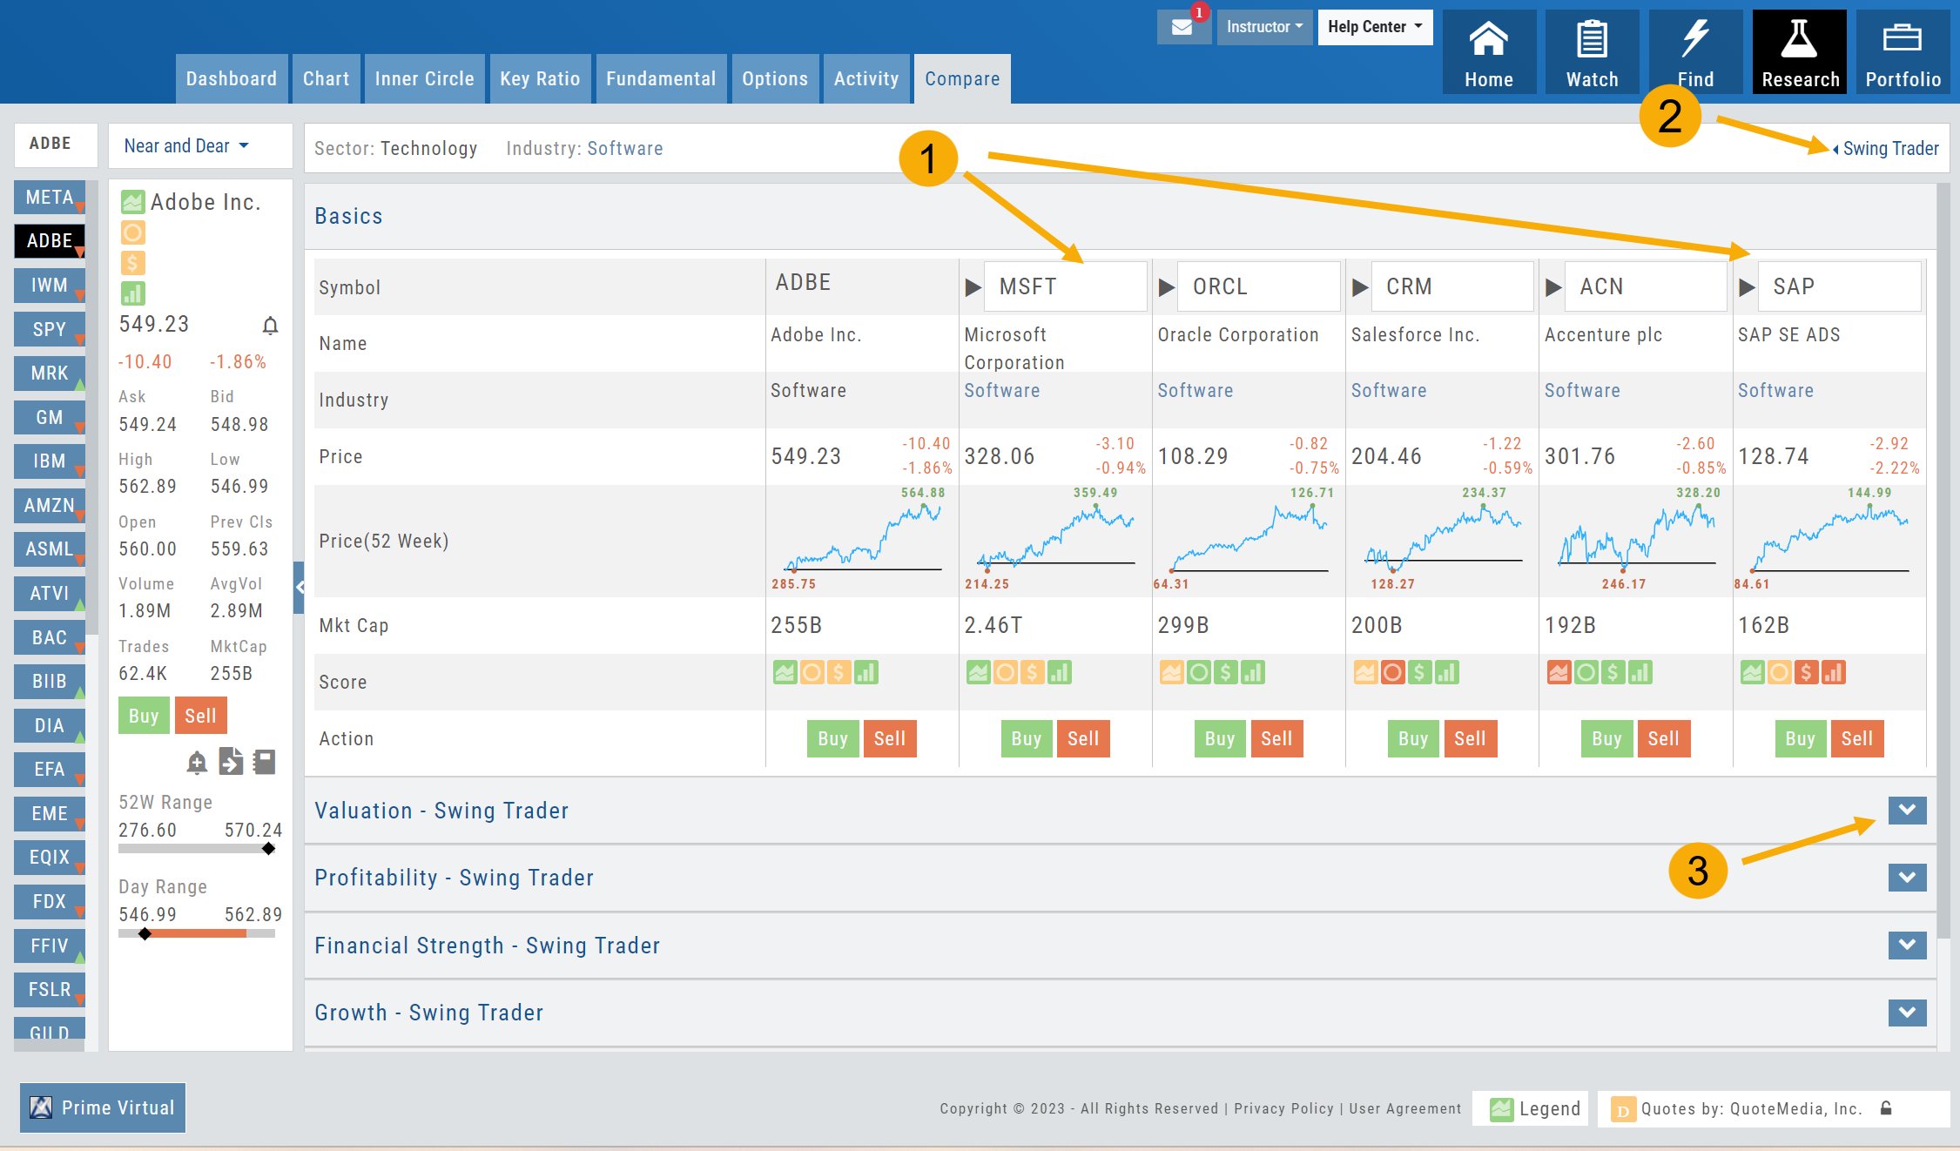Expand the Valuation - Swing Trader section

pos(1907,811)
